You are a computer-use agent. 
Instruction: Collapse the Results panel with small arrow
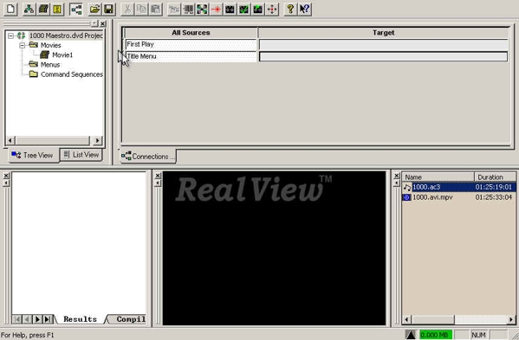click(6, 183)
